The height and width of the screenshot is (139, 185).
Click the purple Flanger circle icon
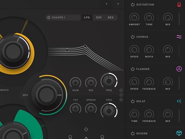(179, 69)
